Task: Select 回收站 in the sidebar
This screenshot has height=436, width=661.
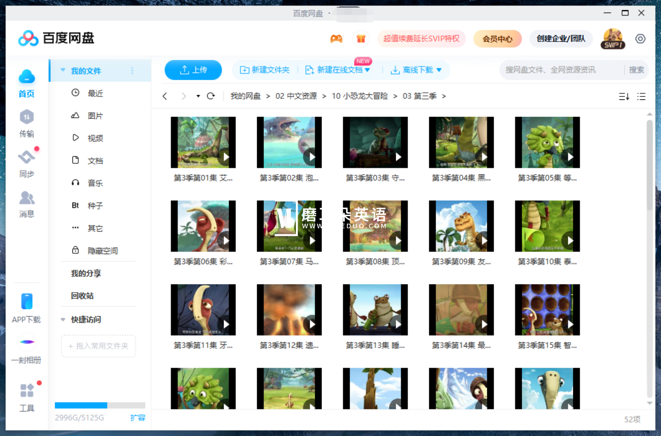Action: (82, 296)
